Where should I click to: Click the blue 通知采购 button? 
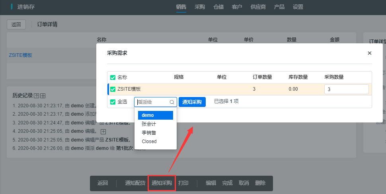coord(192,102)
